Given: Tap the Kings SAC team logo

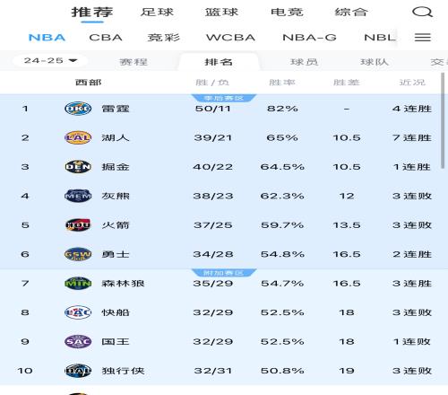Looking at the screenshot, I should tap(78, 341).
